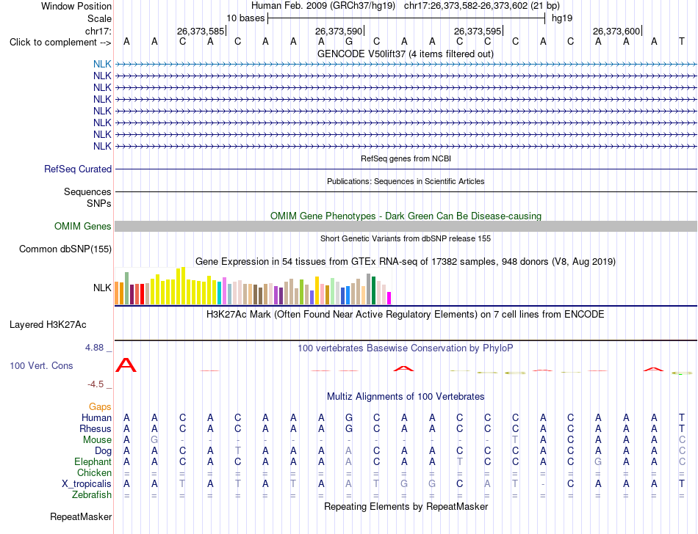698x534 pixels.
Task: Click GENCODE V50lift37 track title
Action: (406, 54)
